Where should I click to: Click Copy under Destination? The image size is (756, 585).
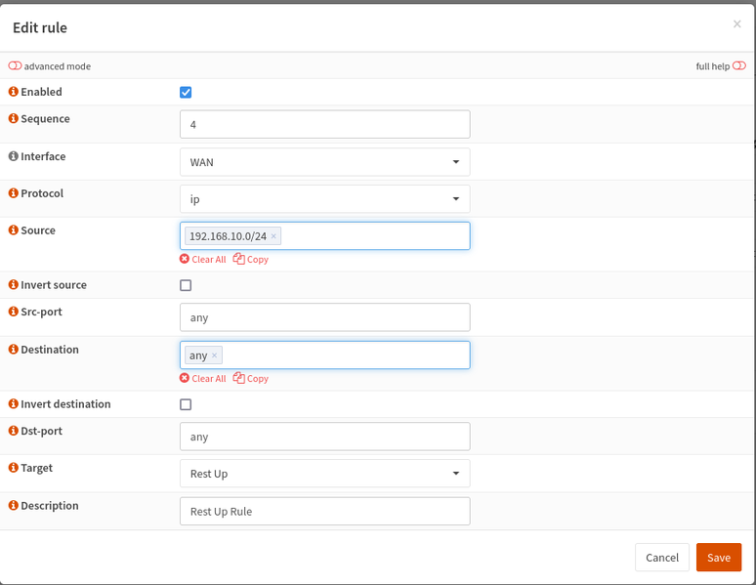coord(251,379)
